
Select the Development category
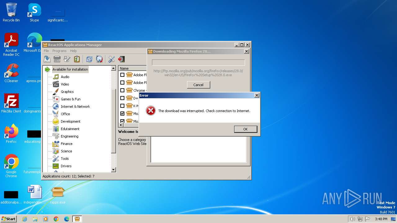[x=70, y=121]
